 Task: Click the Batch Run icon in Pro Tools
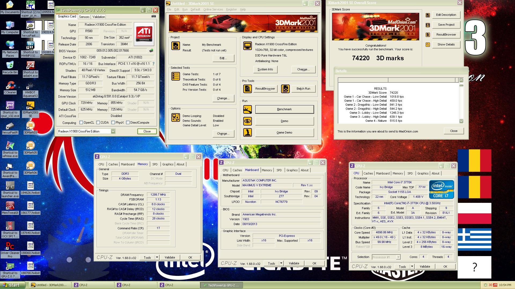285,89
